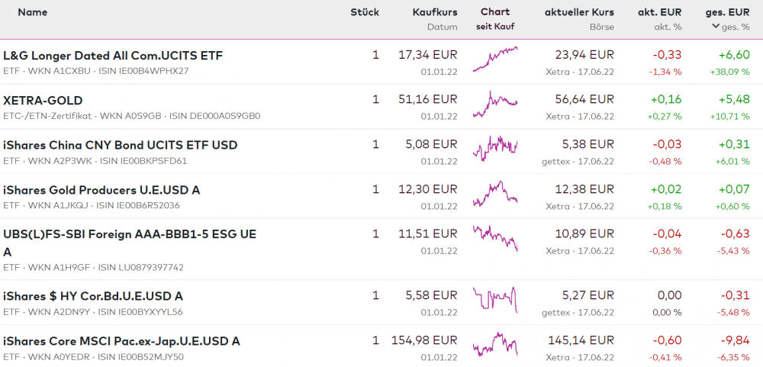Screen dimensions: 763x367
Task: Sort by ges. % using chevron arrow
Action: [715, 27]
